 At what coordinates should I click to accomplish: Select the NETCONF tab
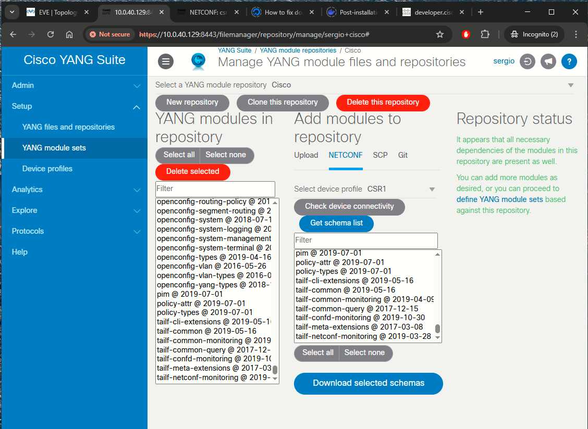coord(346,155)
